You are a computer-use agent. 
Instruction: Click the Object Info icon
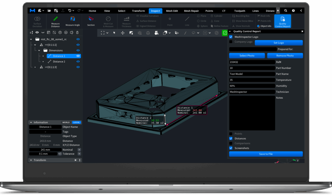pyautogui.click(x=258, y=26)
